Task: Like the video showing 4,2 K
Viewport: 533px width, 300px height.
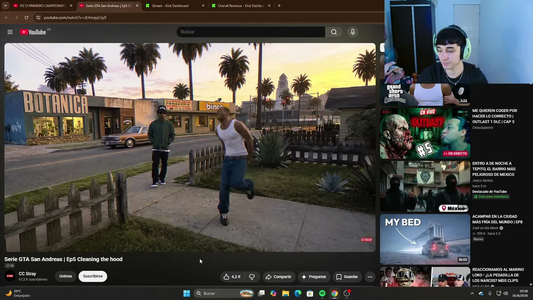Action: [x=232, y=277]
